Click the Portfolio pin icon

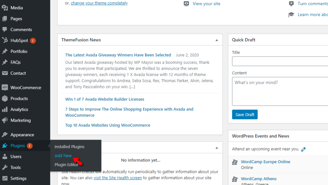point(5,51)
